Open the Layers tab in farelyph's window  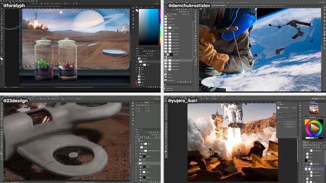tap(137, 48)
